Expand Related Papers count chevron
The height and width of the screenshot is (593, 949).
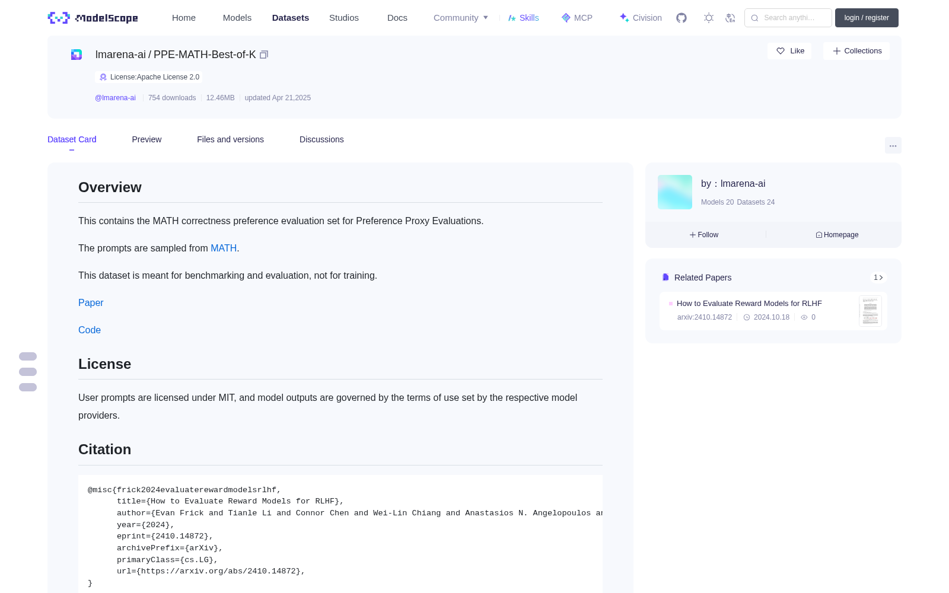878,278
